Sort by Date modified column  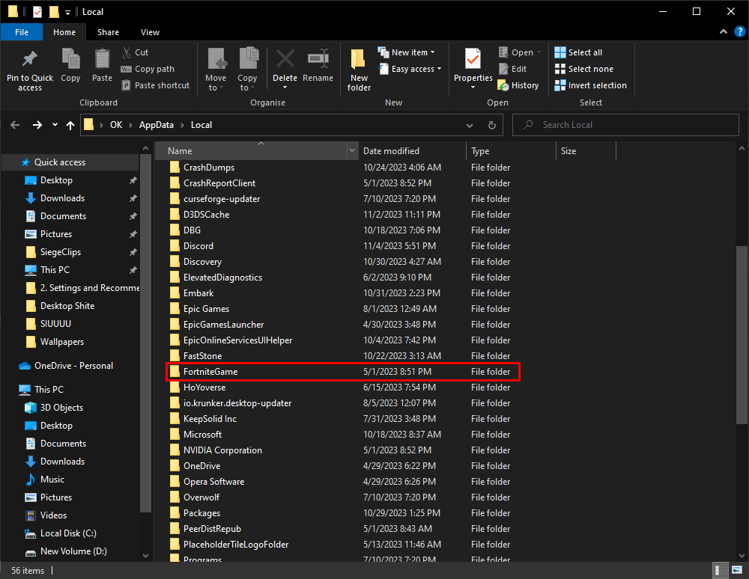[x=412, y=150]
